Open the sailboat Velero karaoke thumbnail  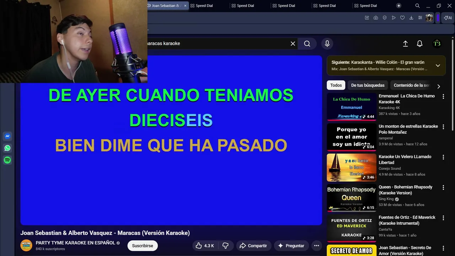pyautogui.click(x=352, y=167)
